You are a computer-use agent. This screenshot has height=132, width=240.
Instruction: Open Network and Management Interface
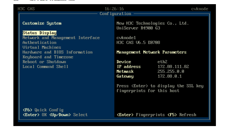61,38
